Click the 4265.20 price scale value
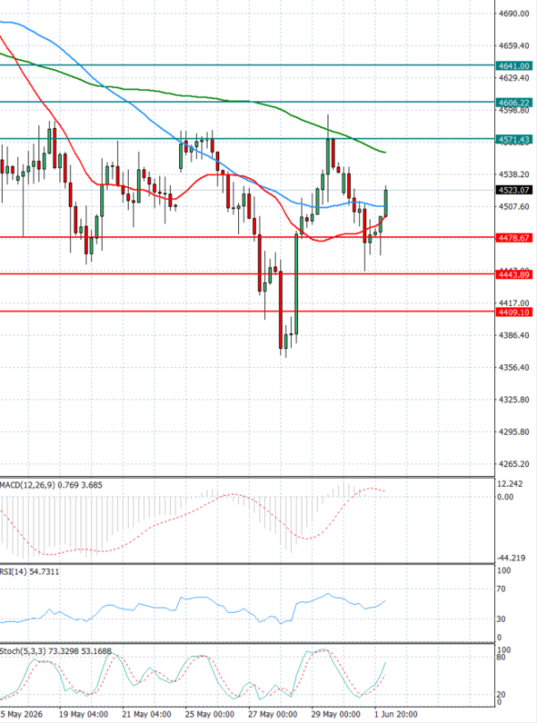This screenshot has width=537, height=723. click(x=514, y=464)
